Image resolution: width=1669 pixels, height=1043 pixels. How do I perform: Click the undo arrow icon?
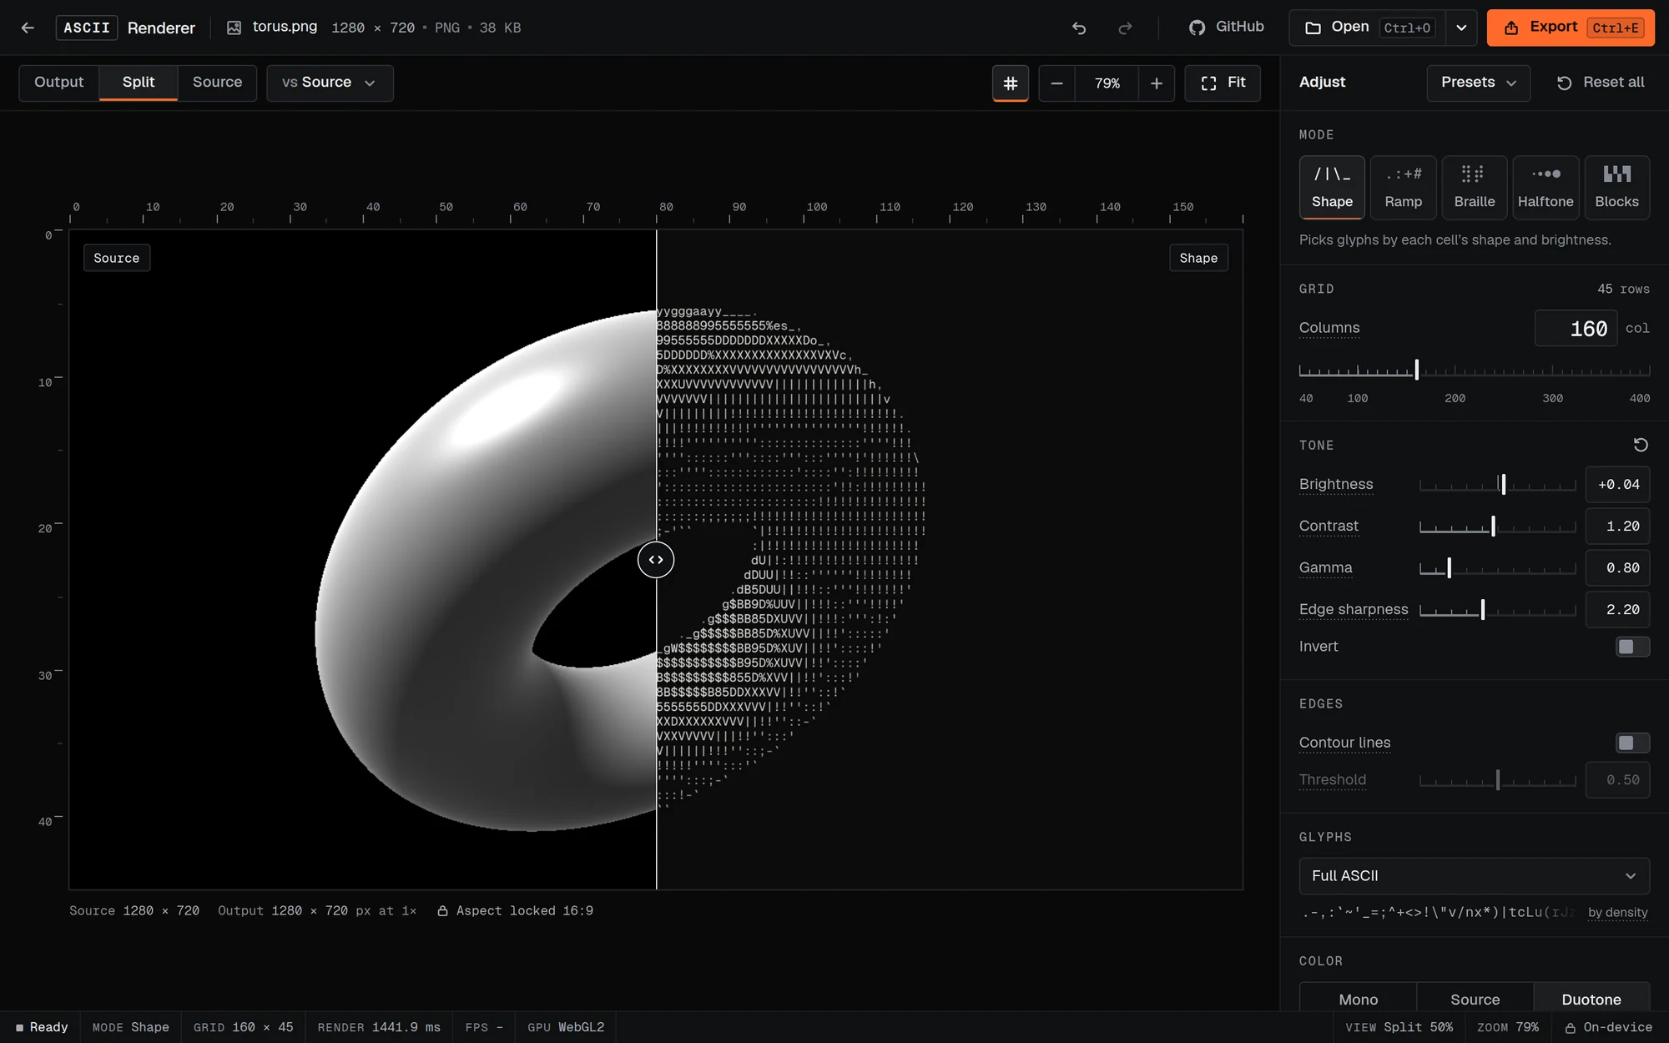[1079, 28]
